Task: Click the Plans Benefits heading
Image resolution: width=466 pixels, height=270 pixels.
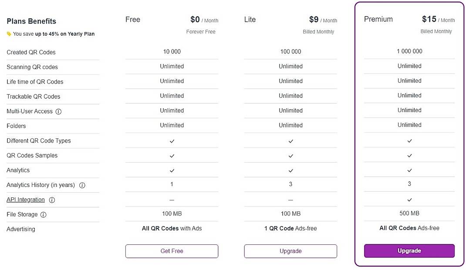Action: coord(31,21)
